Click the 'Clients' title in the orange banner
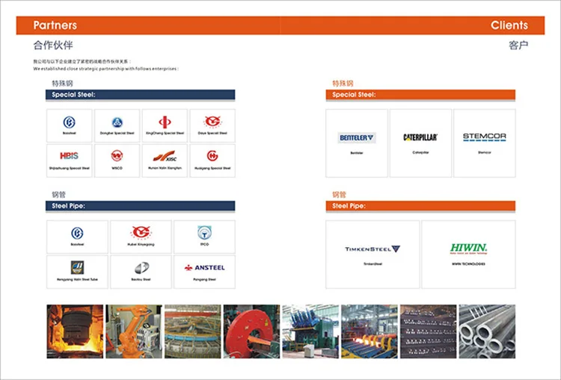Viewport: 561px width, 380px height. click(509, 25)
